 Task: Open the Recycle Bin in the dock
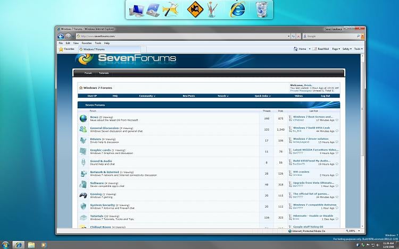click(262, 10)
